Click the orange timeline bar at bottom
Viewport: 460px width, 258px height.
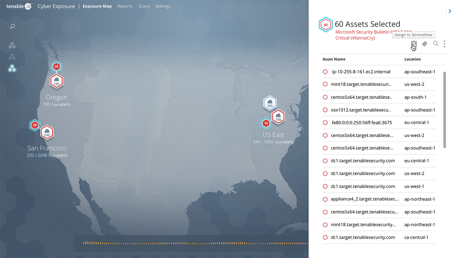click(x=192, y=243)
